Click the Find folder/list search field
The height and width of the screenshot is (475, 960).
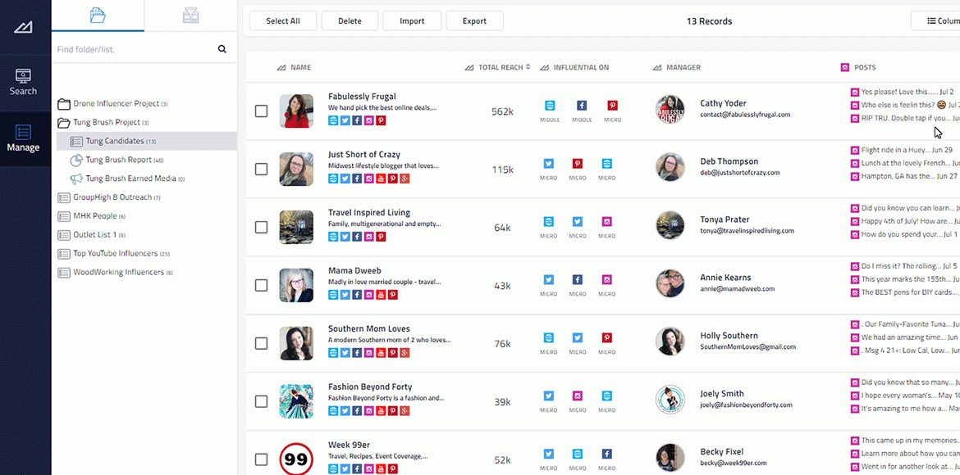pos(131,49)
